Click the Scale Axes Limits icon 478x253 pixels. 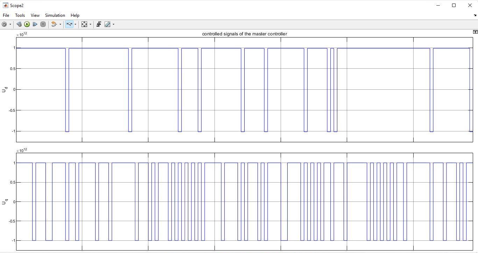click(84, 24)
